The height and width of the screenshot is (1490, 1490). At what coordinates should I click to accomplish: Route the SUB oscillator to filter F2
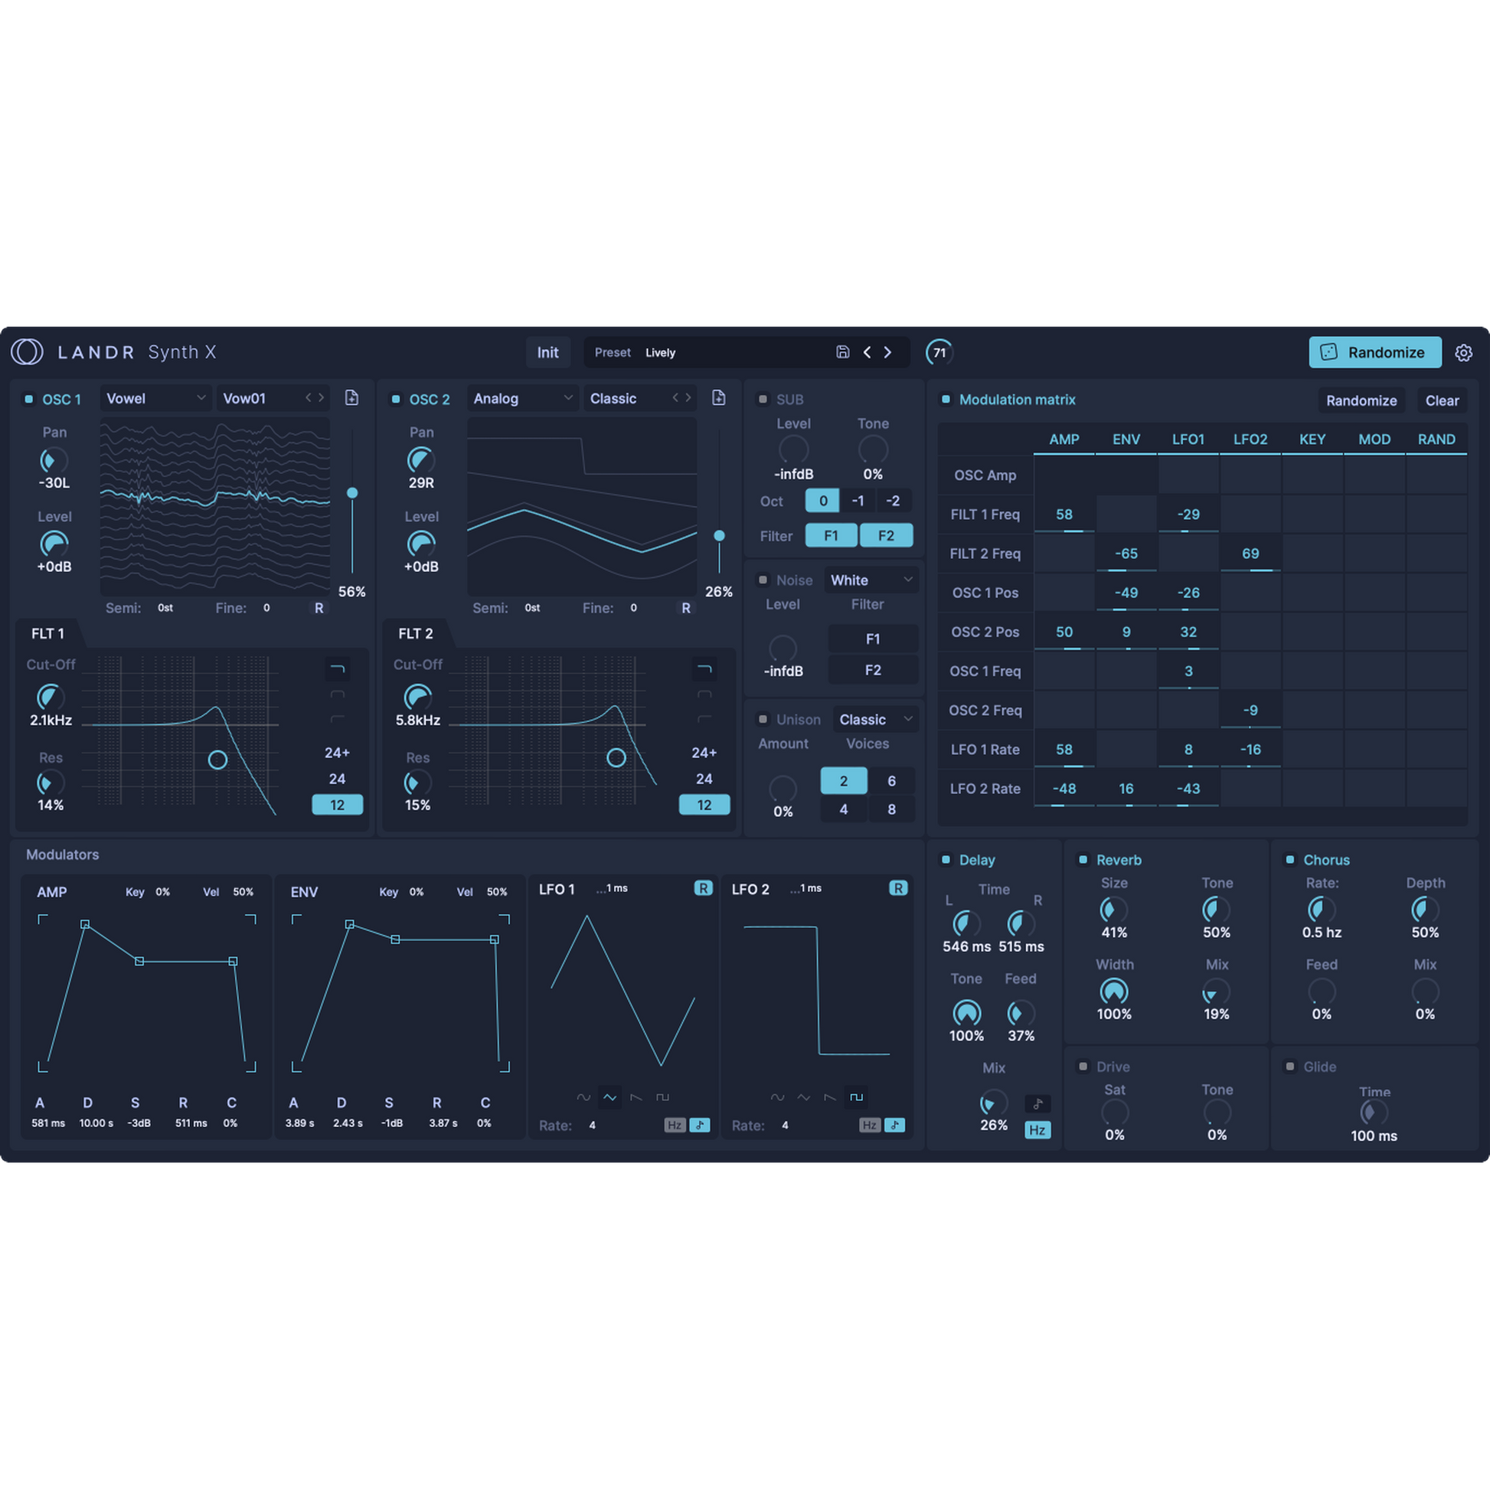(x=886, y=534)
